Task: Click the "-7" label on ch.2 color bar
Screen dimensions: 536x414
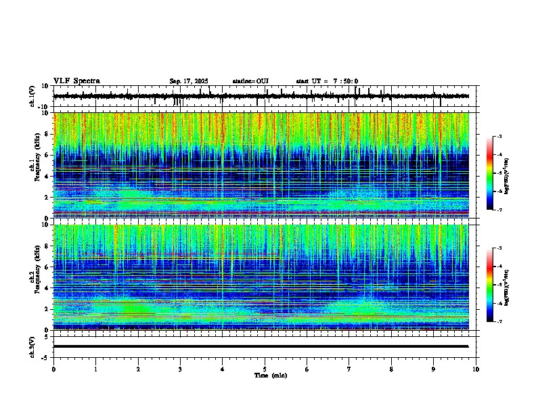Action: (499, 321)
